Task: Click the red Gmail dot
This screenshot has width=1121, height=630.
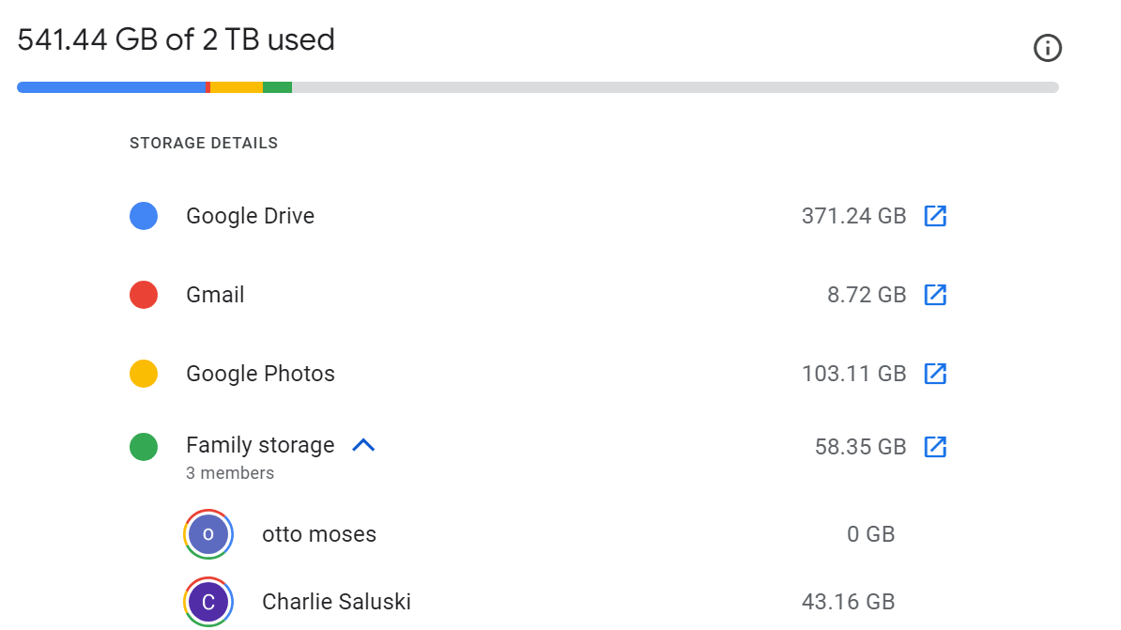Action: (x=144, y=295)
